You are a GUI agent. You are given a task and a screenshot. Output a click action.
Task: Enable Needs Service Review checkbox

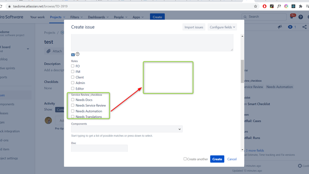coord(72,105)
